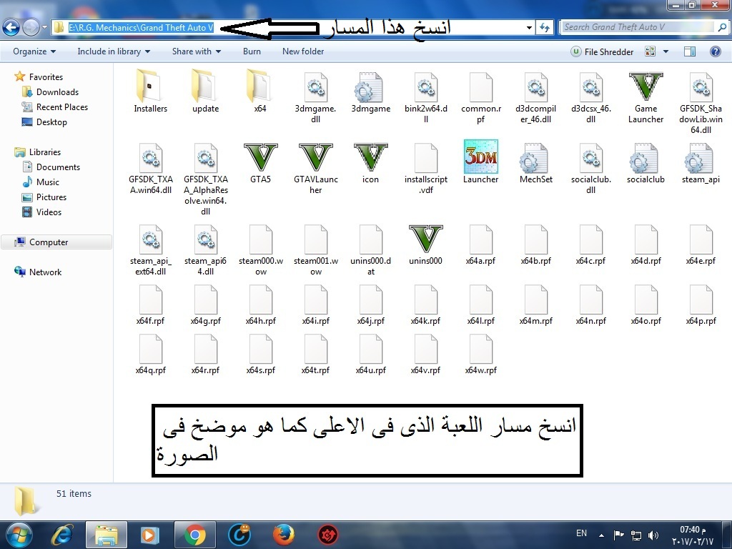Open the Share with menu
Image resolution: width=732 pixels, height=549 pixels.
click(196, 51)
